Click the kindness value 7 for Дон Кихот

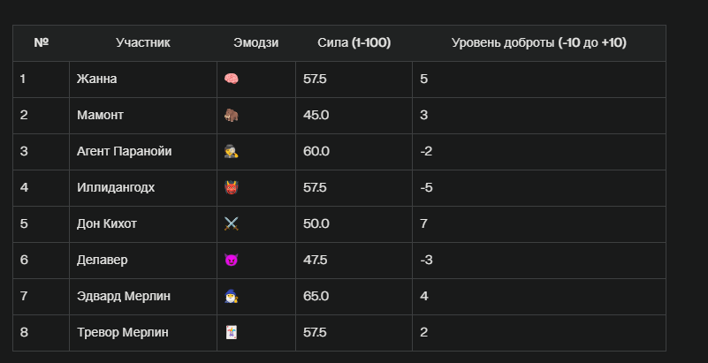(x=423, y=223)
